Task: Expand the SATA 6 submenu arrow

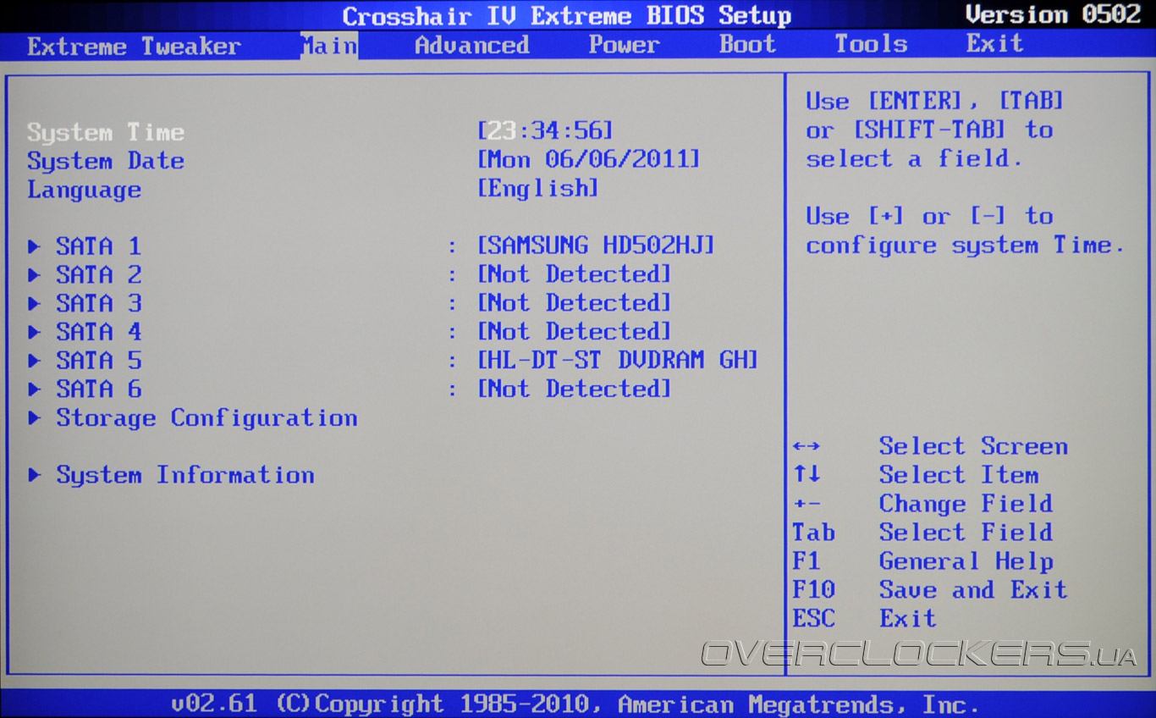Action: click(x=34, y=390)
